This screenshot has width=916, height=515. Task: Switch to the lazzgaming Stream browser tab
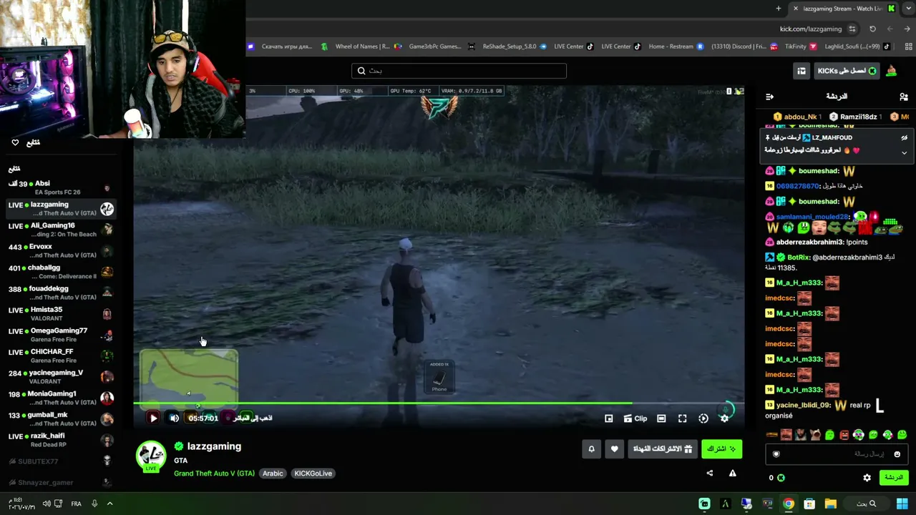point(844,9)
